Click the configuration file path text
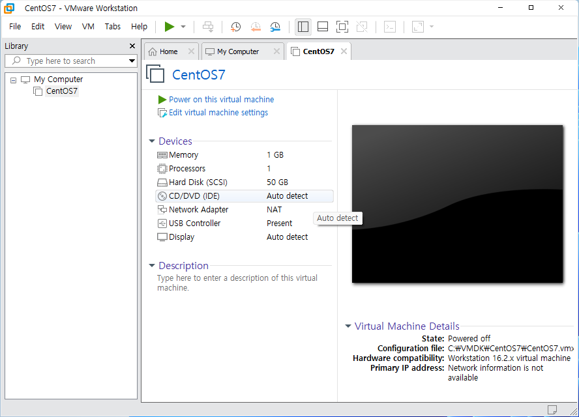This screenshot has height=417, width=579. coord(511,349)
